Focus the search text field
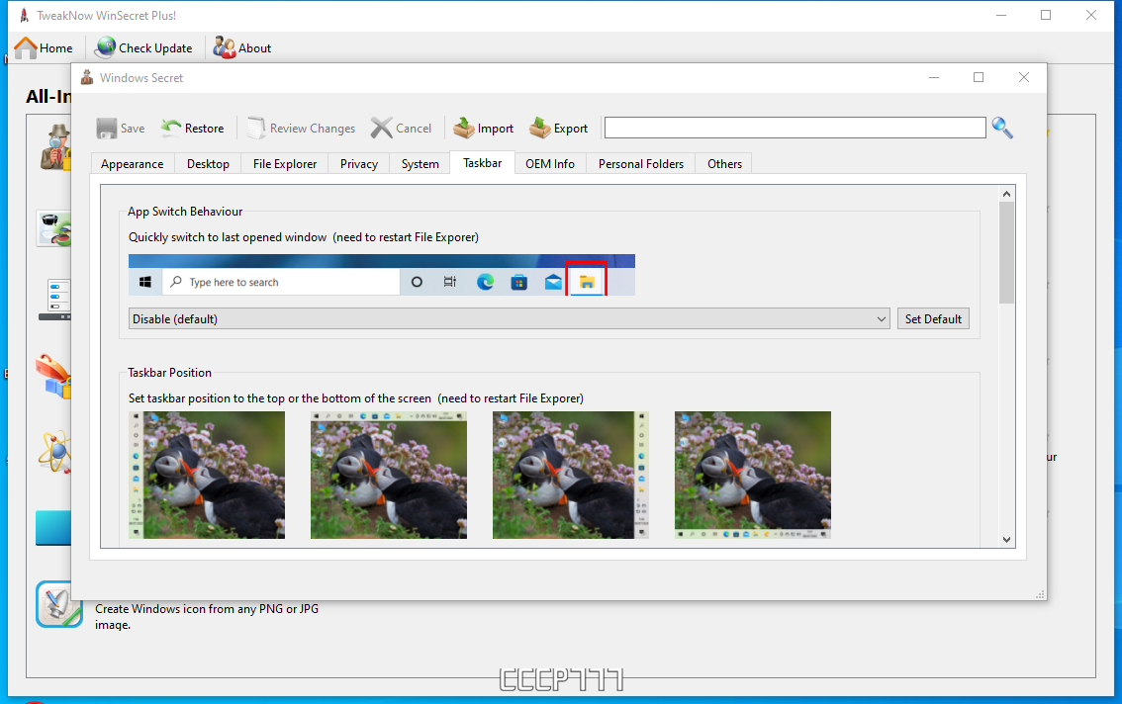Image resolution: width=1122 pixels, height=704 pixels. click(795, 129)
